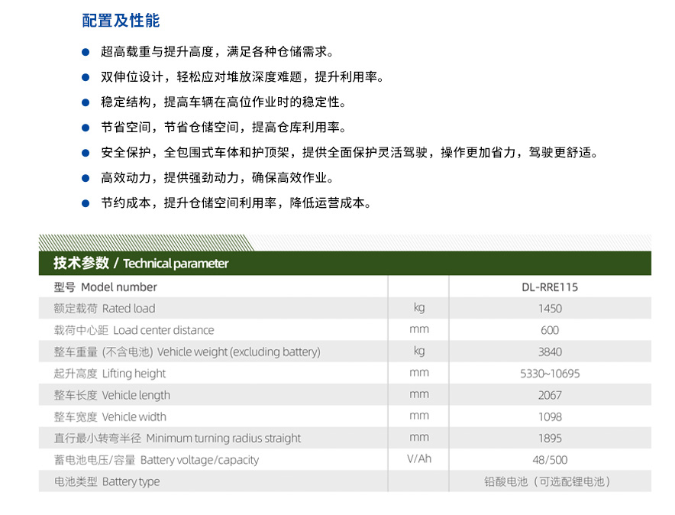This screenshot has height=515, width=675.
Task: Select the DL-RRE115 model value
Action: (x=550, y=287)
